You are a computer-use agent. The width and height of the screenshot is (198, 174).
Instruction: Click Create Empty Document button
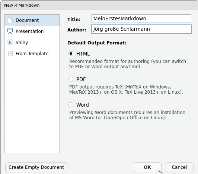tap(36, 167)
